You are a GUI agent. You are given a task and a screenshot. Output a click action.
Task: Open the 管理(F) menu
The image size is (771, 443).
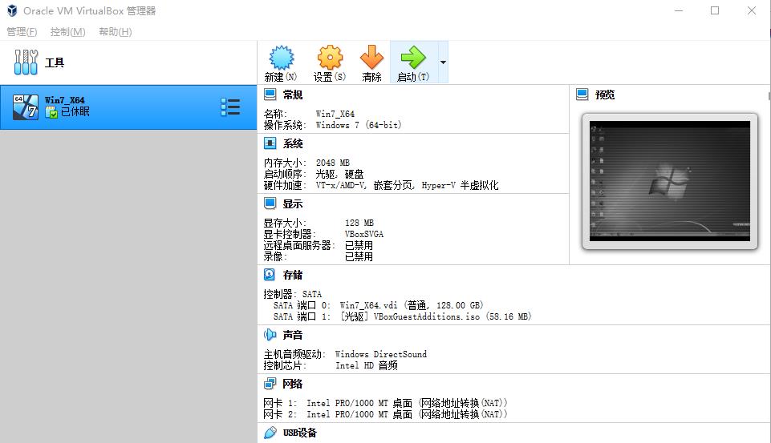click(22, 32)
